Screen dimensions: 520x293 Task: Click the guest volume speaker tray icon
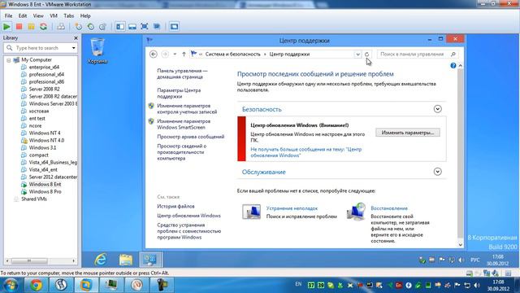(461, 260)
